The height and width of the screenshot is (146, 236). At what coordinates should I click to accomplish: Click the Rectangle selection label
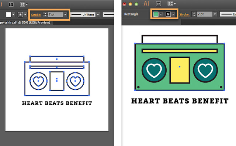point(131,14)
